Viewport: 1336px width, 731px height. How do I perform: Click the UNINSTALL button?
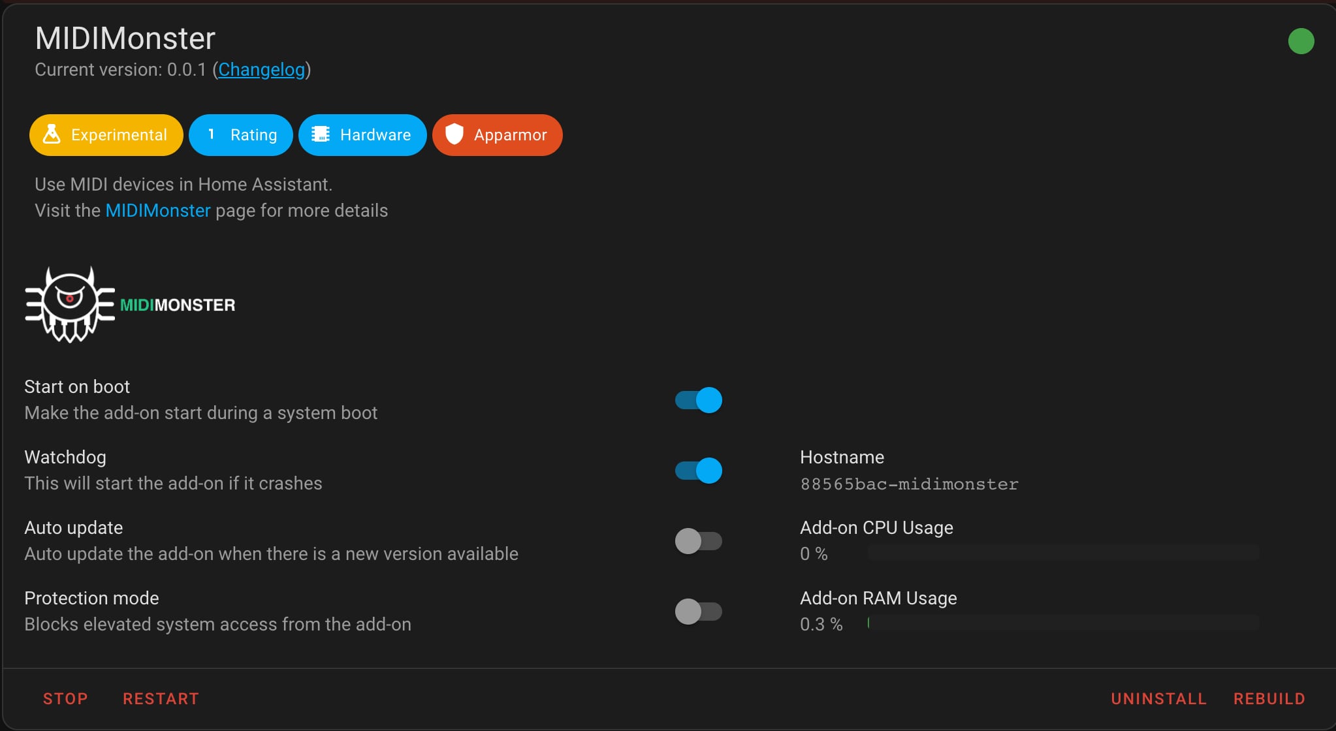[1158, 698]
